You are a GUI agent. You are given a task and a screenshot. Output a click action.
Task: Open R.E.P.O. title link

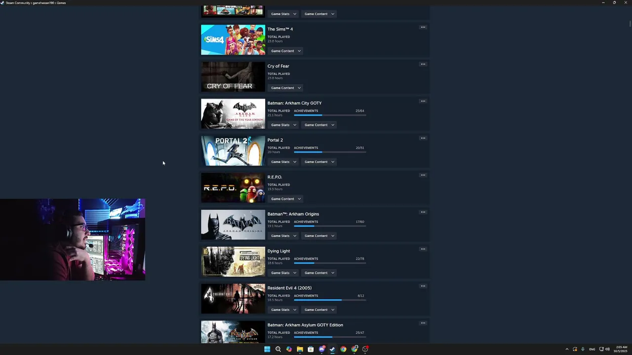[275, 177]
